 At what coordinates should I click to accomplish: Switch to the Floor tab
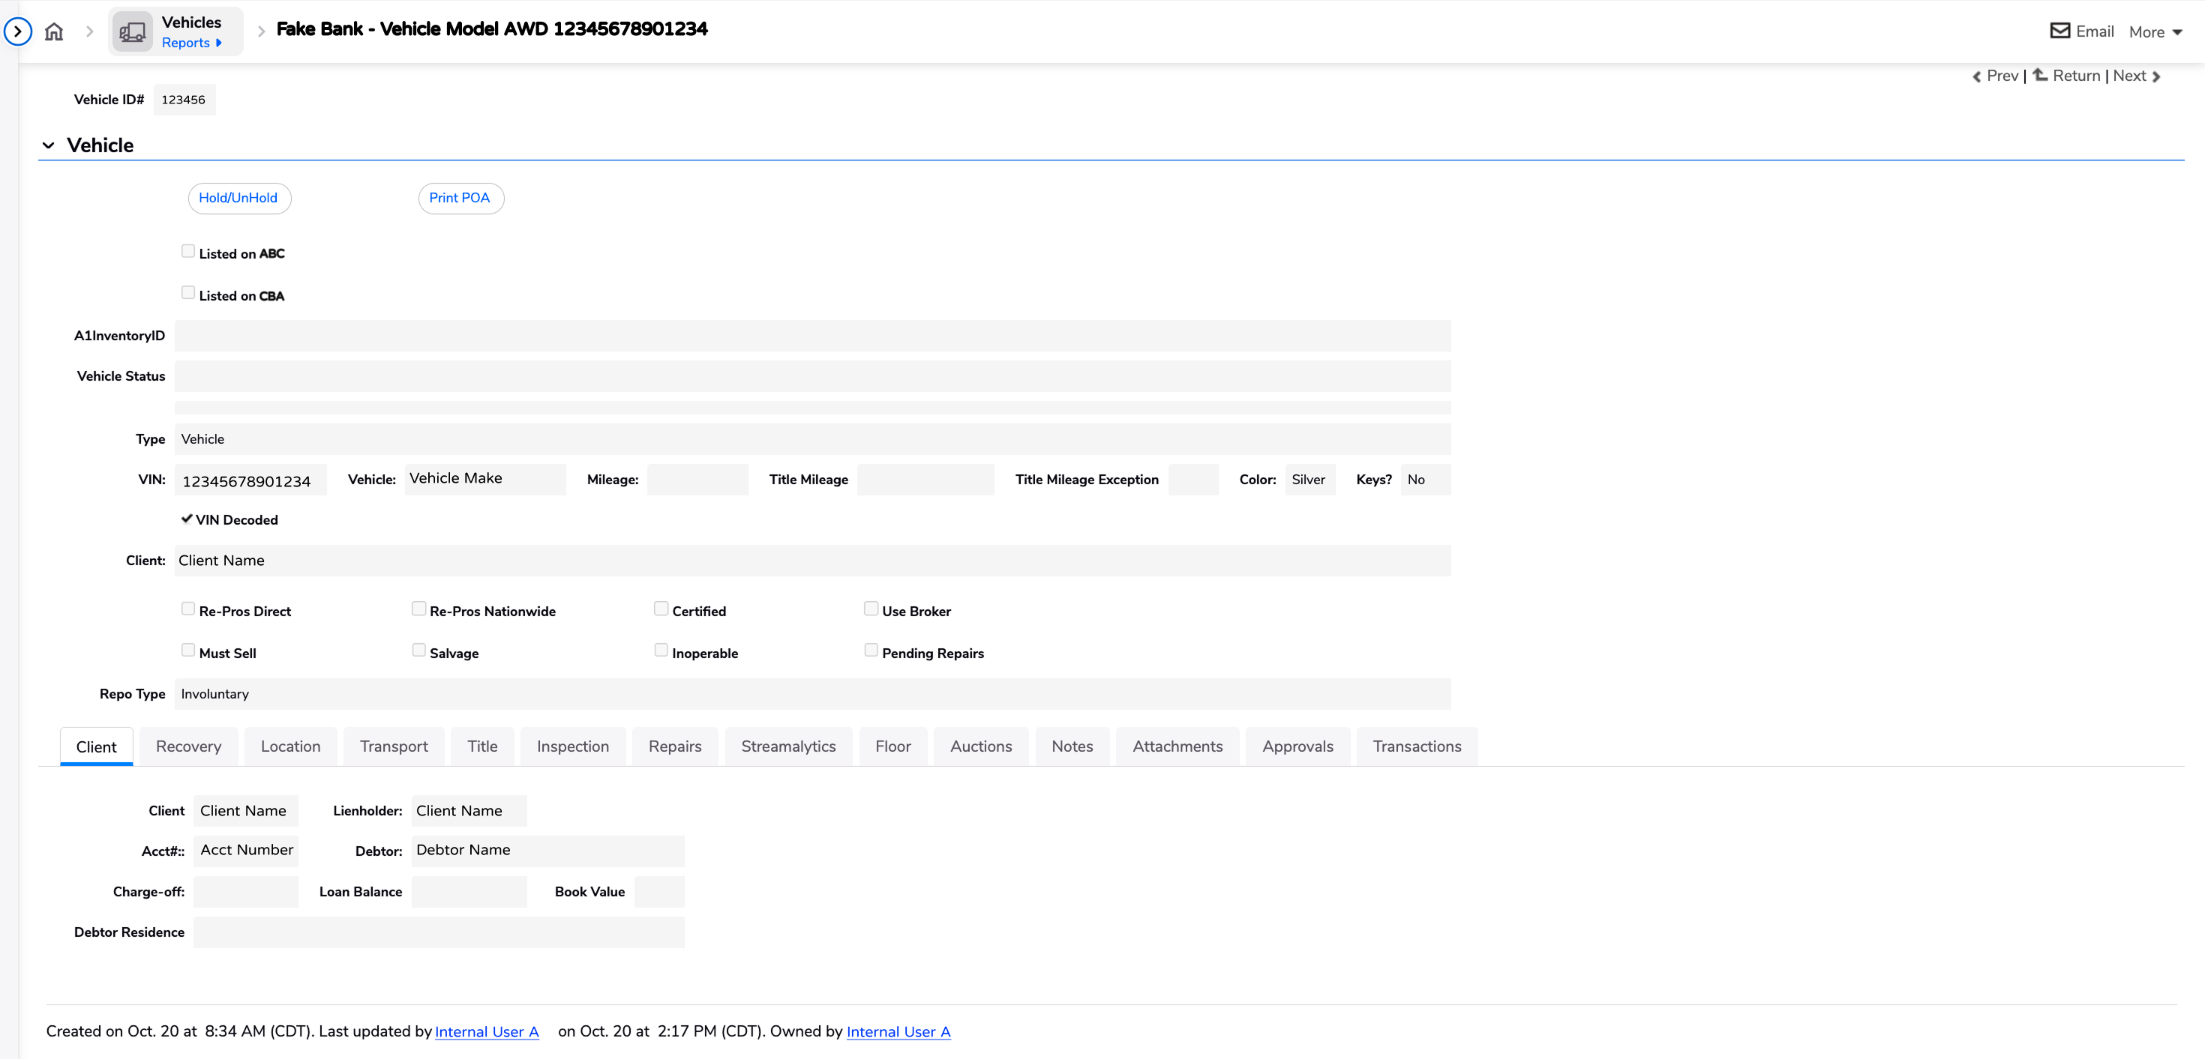894,746
